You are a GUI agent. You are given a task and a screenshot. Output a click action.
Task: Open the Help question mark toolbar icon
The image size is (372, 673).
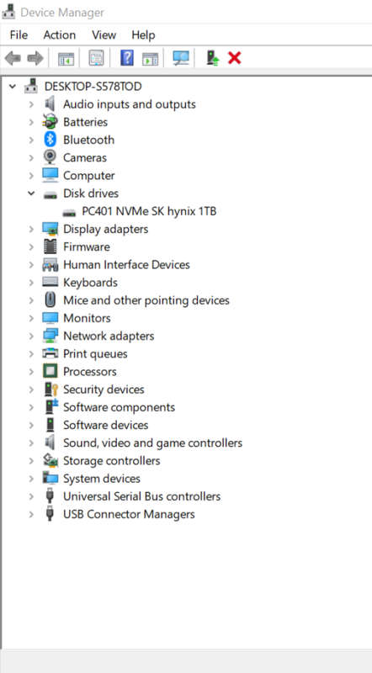(127, 57)
